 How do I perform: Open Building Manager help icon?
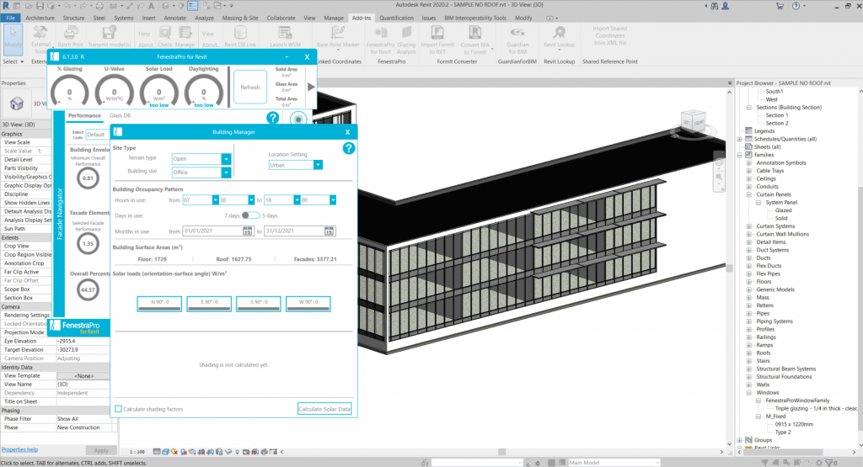click(x=348, y=148)
